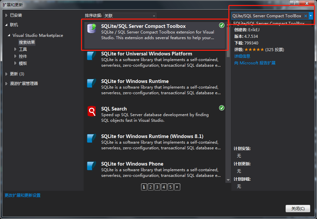Select 搜索结果 in the tree

pyautogui.click(x=27, y=42)
